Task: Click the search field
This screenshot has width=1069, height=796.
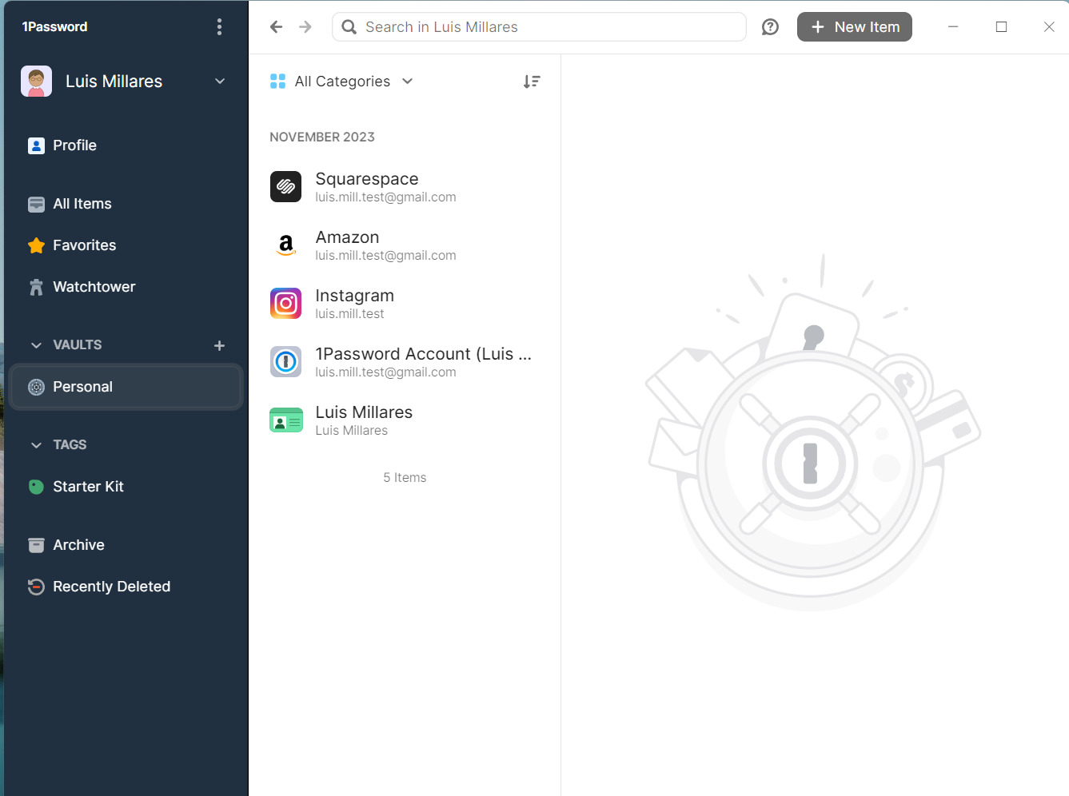Action: coord(538,26)
